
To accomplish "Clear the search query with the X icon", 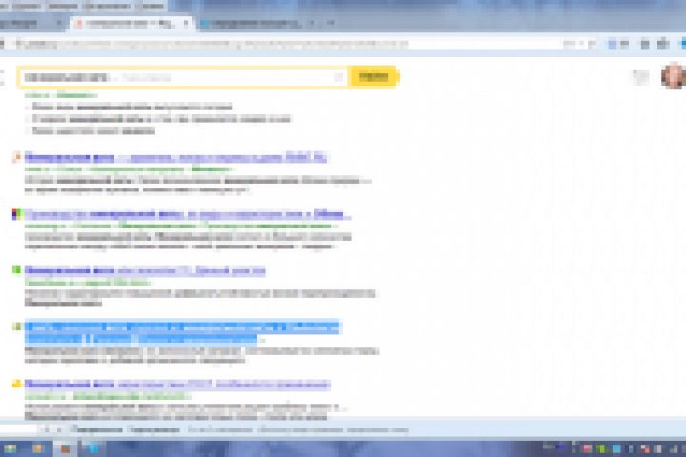I will (x=338, y=77).
